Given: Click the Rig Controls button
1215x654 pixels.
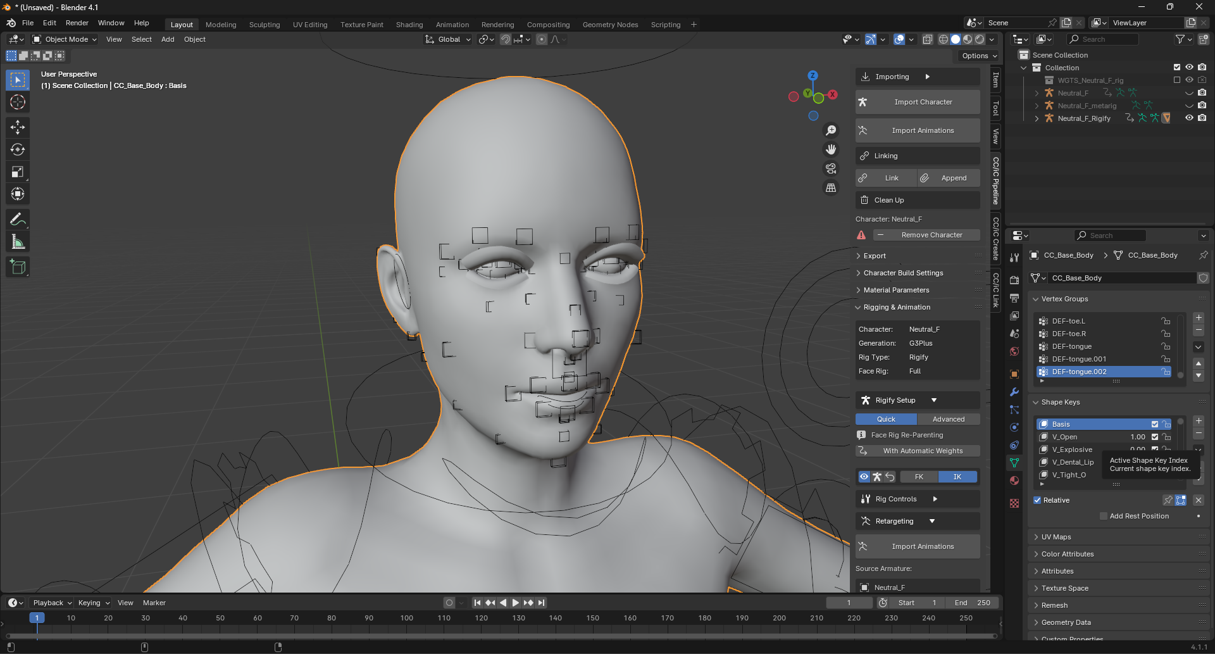Looking at the screenshot, I should point(918,499).
